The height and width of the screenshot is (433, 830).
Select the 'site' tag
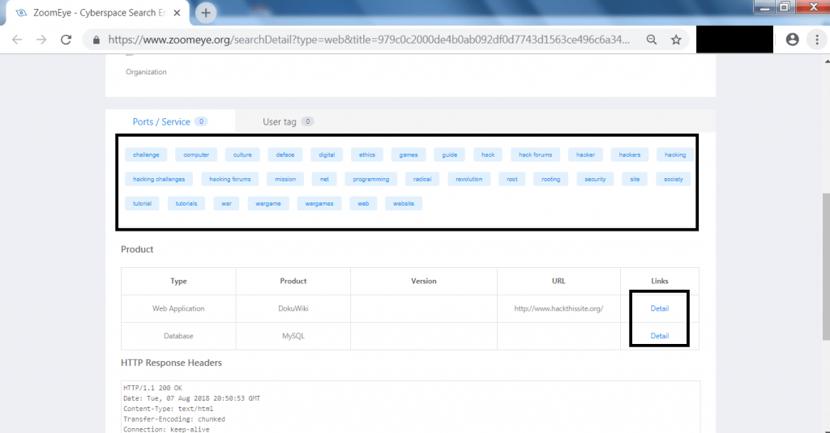[635, 179]
